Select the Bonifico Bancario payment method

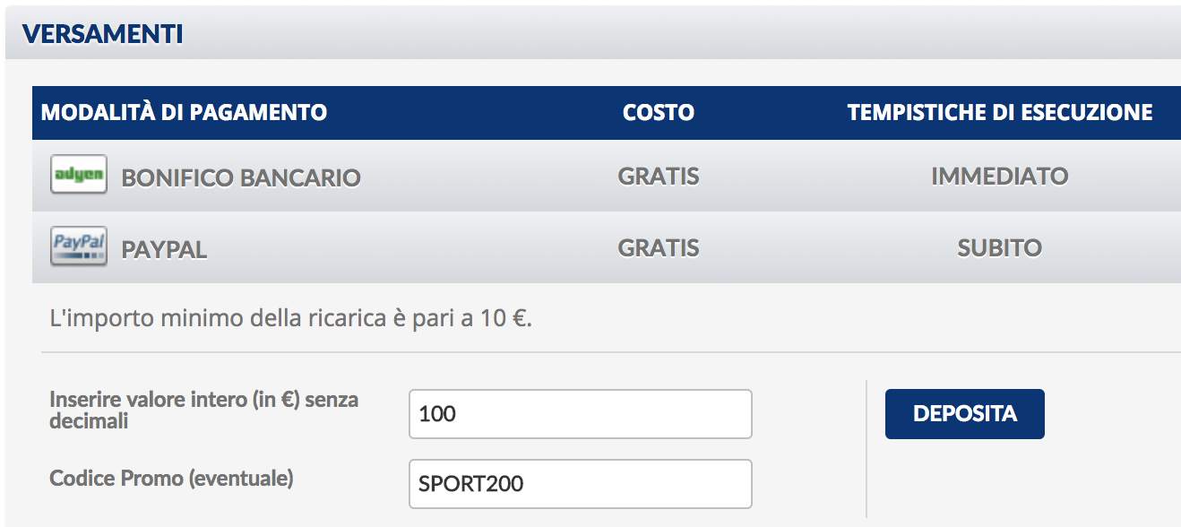240,177
